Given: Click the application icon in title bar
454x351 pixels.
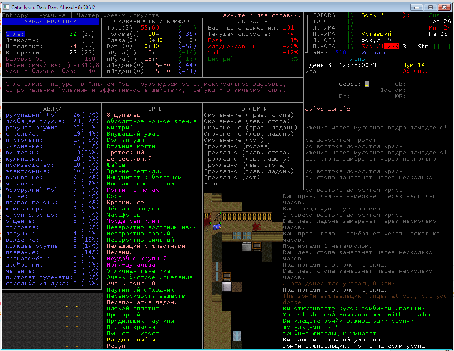Looking at the screenshot, I should pyautogui.click(x=6, y=7).
